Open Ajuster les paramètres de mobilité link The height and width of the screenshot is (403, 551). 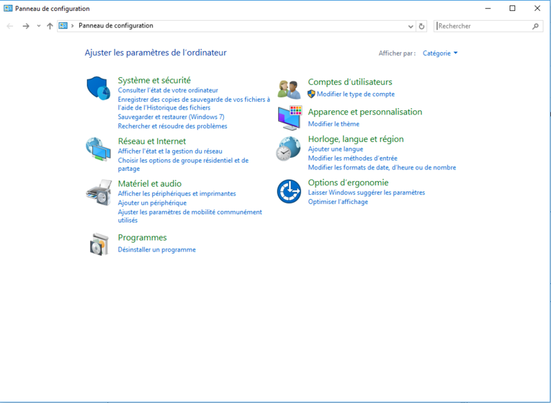(190, 216)
